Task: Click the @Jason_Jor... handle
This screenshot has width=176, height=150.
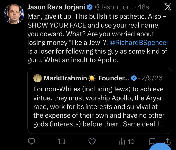Action: pyautogui.click(x=114, y=7)
